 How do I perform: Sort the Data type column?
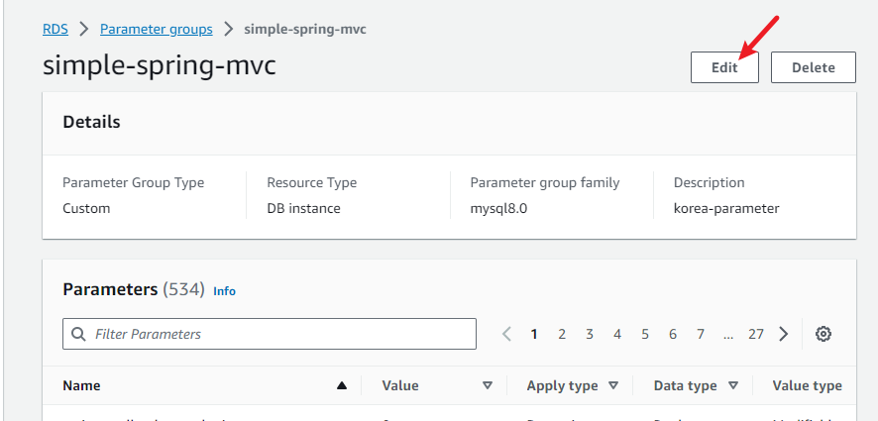733,385
